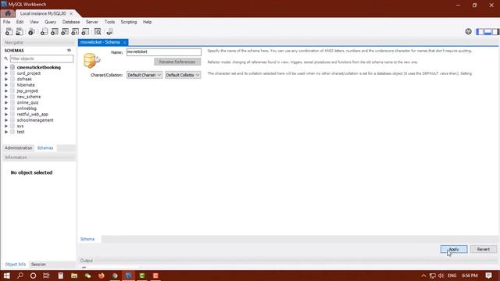Image resolution: width=500 pixels, height=281 pixels.
Task: Open preferences gear icon
Action: (x=468, y=31)
